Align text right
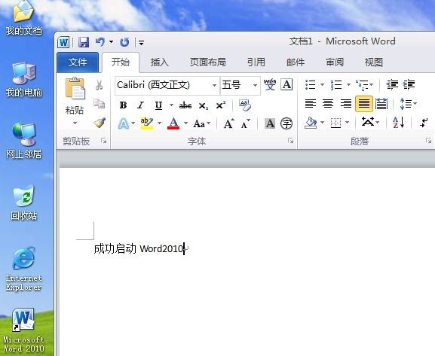 coord(346,104)
